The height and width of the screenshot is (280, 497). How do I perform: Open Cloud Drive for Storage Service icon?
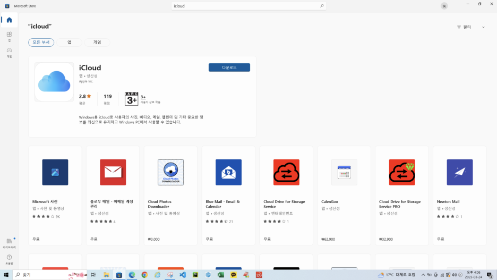tap(286, 172)
